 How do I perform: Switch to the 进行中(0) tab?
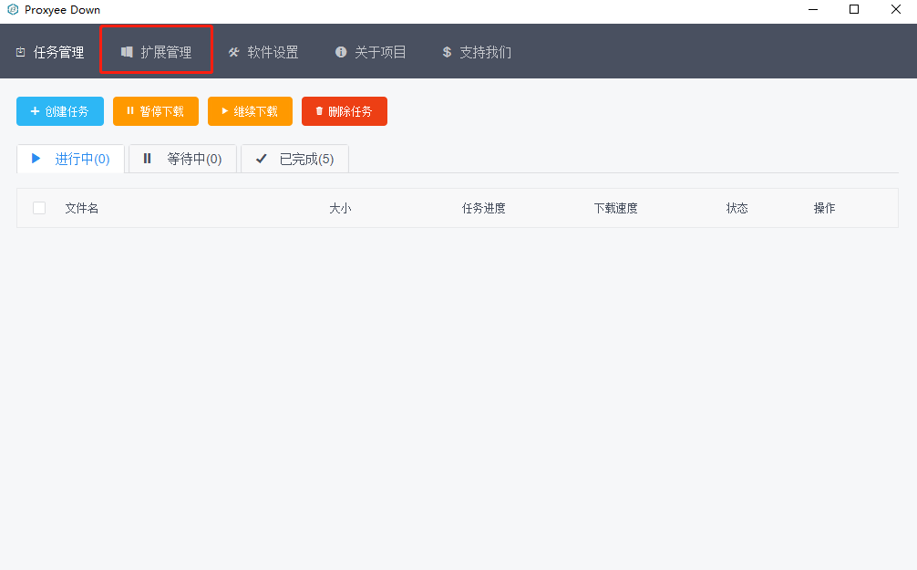71,159
